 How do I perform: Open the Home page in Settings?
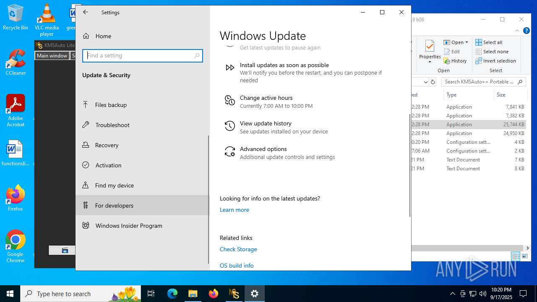click(x=143, y=36)
